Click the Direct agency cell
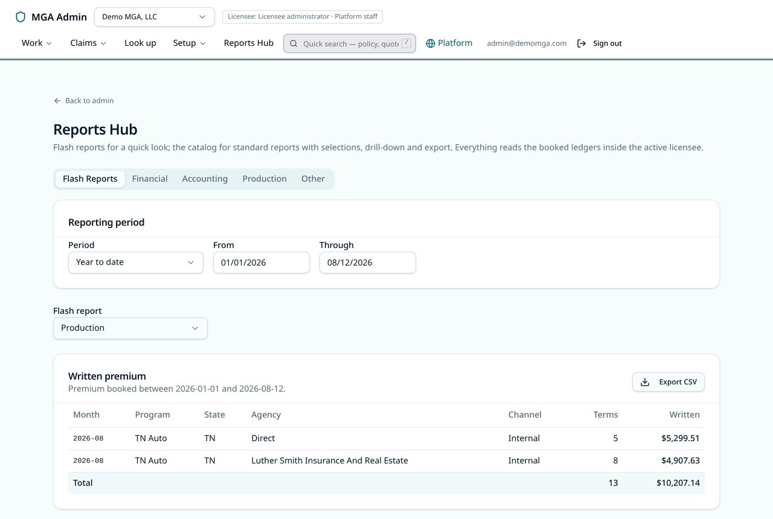 (x=263, y=439)
